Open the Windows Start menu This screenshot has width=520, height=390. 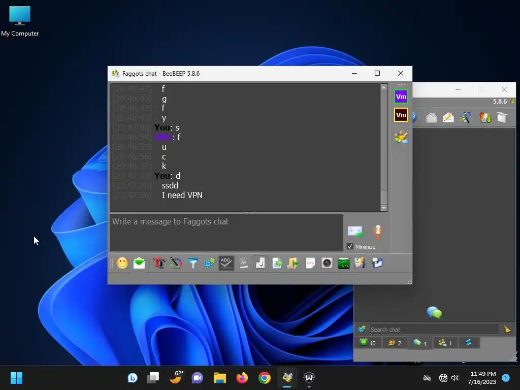16,378
